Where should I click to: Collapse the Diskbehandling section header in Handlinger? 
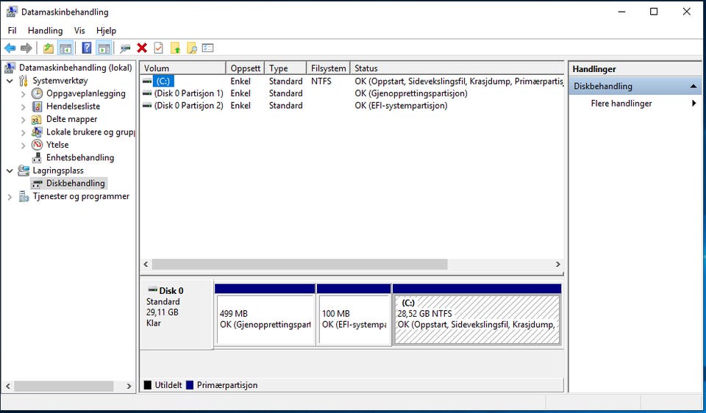[693, 87]
